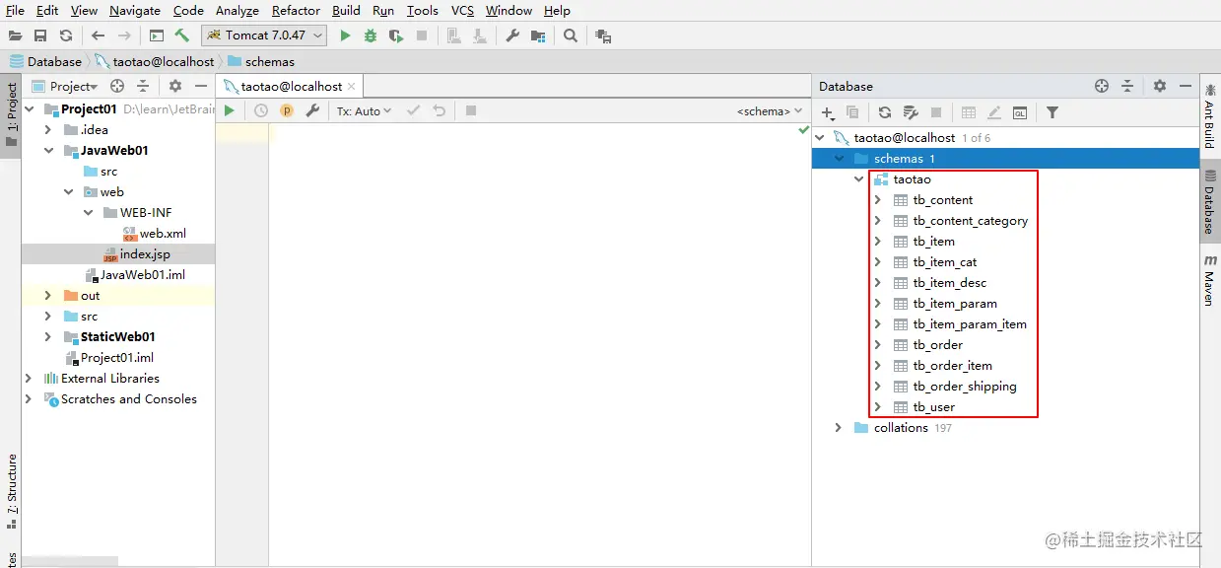This screenshot has width=1221, height=568.
Task: Open the <schema> selector dropdown
Action: (x=770, y=111)
